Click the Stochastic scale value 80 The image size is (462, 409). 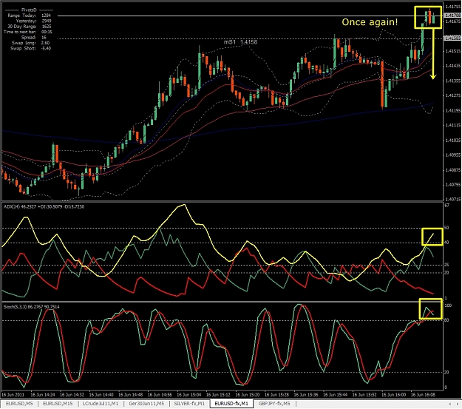coord(446,320)
